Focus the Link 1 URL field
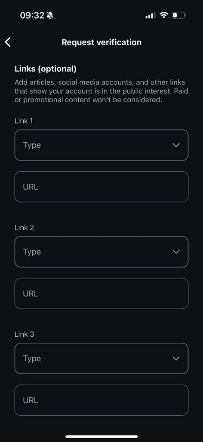The width and height of the screenshot is (203, 442). pyautogui.click(x=101, y=187)
